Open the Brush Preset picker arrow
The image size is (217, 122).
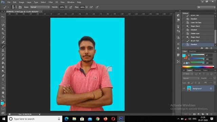[16, 7]
